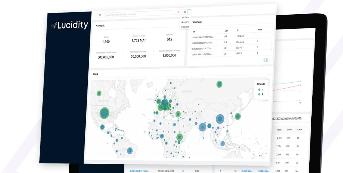Focus the search block, transactions field
This screenshot has width=343, height=173.
(x=143, y=13)
